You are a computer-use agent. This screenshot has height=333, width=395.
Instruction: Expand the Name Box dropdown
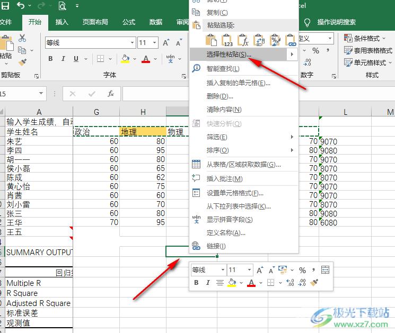point(41,94)
